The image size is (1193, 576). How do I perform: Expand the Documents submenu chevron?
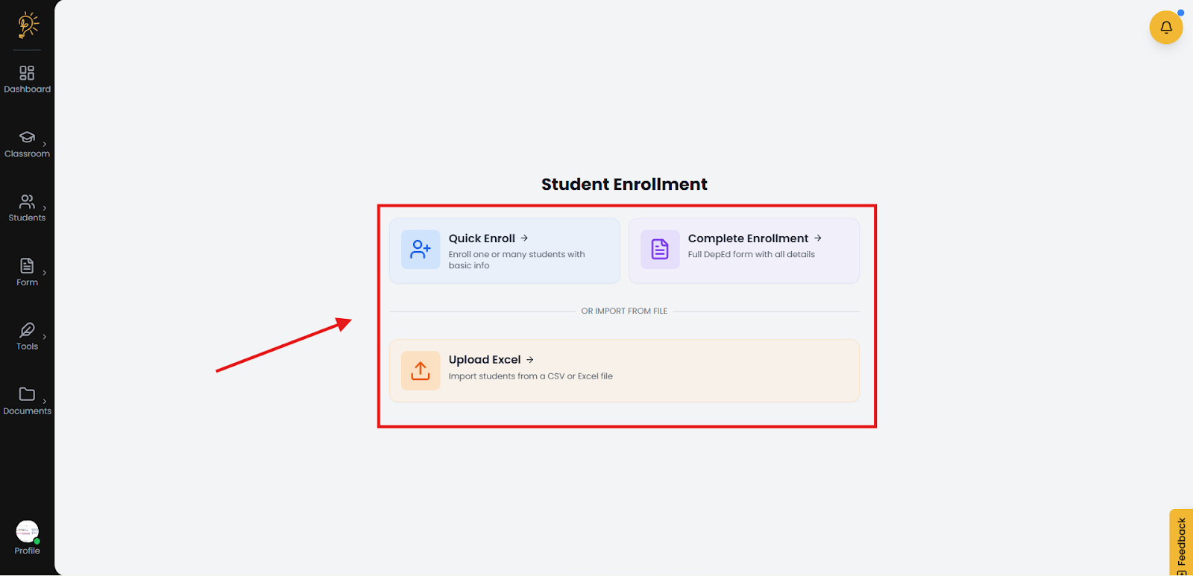[x=45, y=401]
